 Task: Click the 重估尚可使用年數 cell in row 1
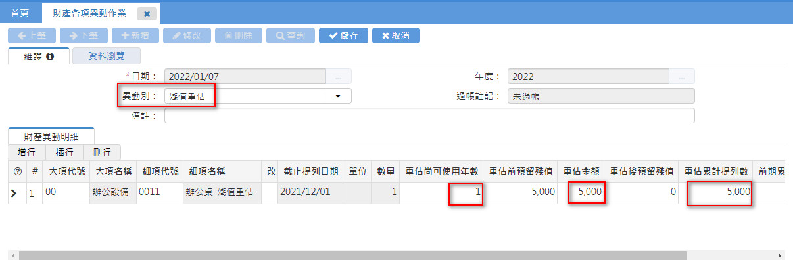[441, 193]
